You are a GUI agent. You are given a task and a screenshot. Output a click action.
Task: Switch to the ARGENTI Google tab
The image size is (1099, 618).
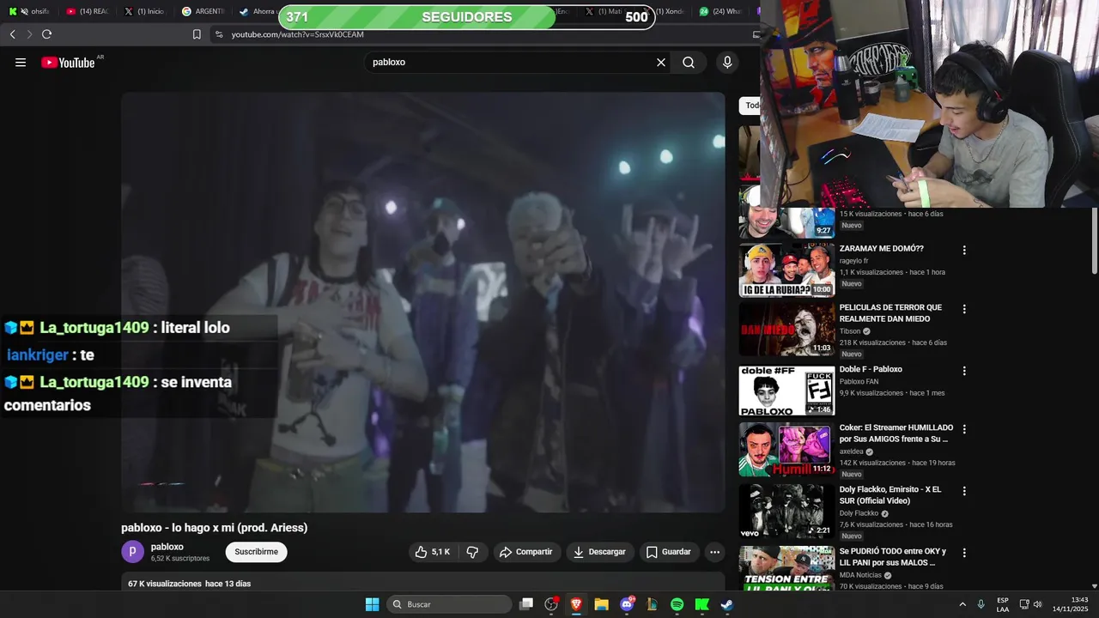(x=203, y=11)
